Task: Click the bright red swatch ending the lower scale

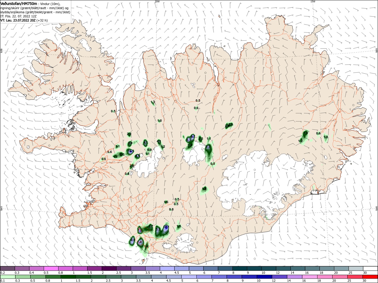Action: pos(370,277)
